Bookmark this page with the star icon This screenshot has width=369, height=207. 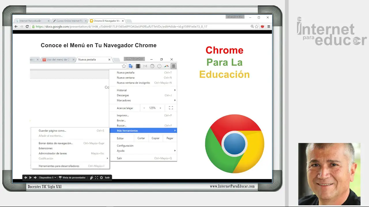(x=256, y=26)
